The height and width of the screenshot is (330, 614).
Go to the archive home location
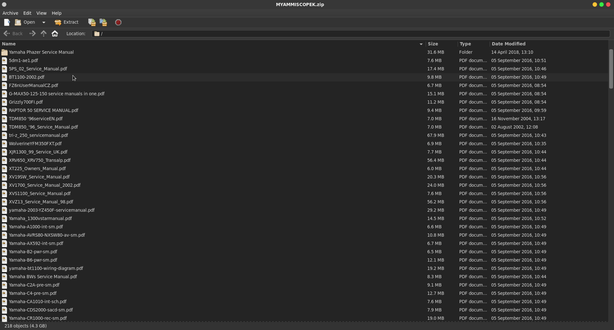pyautogui.click(x=55, y=34)
